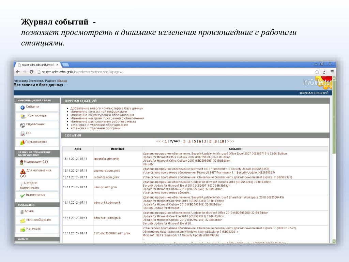Click the Модерация icon
349x262 pixels.
21,162
